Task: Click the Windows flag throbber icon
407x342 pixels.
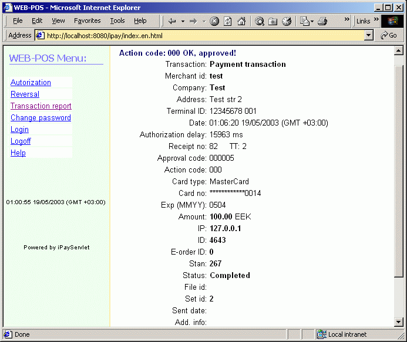Action: 392,21
